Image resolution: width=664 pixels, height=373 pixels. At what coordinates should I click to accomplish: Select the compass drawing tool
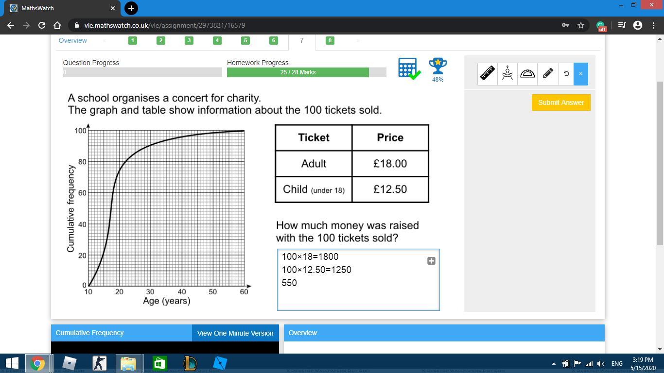point(507,73)
